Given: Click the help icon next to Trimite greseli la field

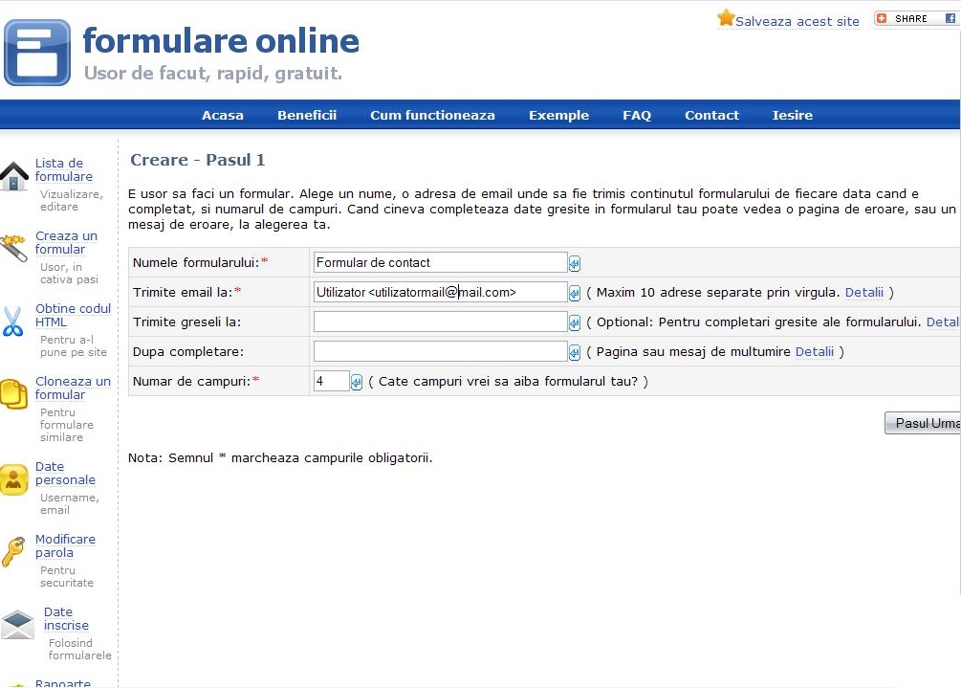Looking at the screenshot, I should click(575, 322).
